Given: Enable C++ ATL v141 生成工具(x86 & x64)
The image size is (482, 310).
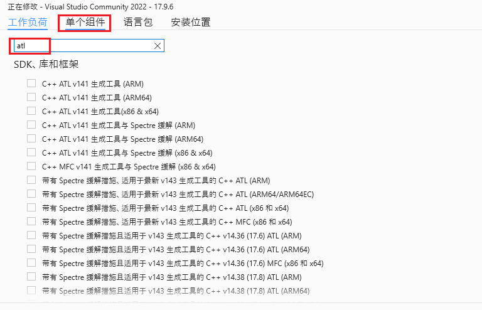Looking at the screenshot, I should click(x=31, y=111).
